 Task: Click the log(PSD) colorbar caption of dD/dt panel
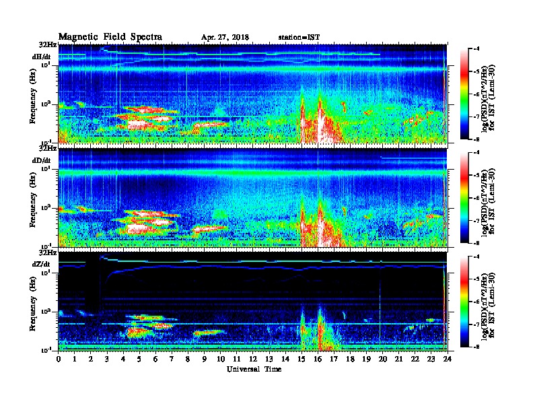pos(488,202)
